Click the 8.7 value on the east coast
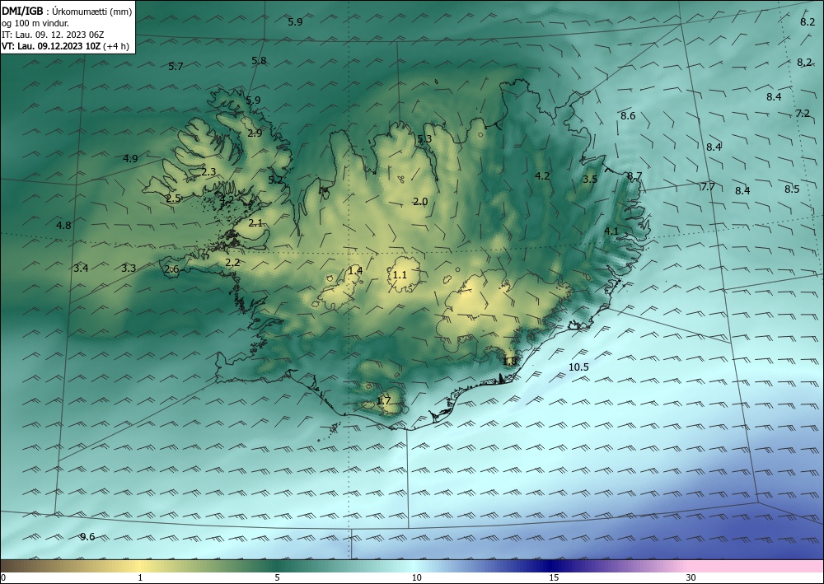This screenshot has width=824, height=584. (x=634, y=176)
